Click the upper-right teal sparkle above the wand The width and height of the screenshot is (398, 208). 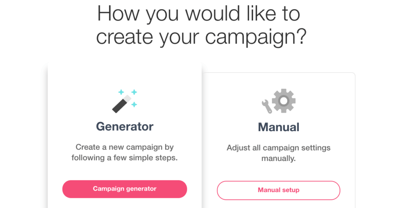click(134, 92)
